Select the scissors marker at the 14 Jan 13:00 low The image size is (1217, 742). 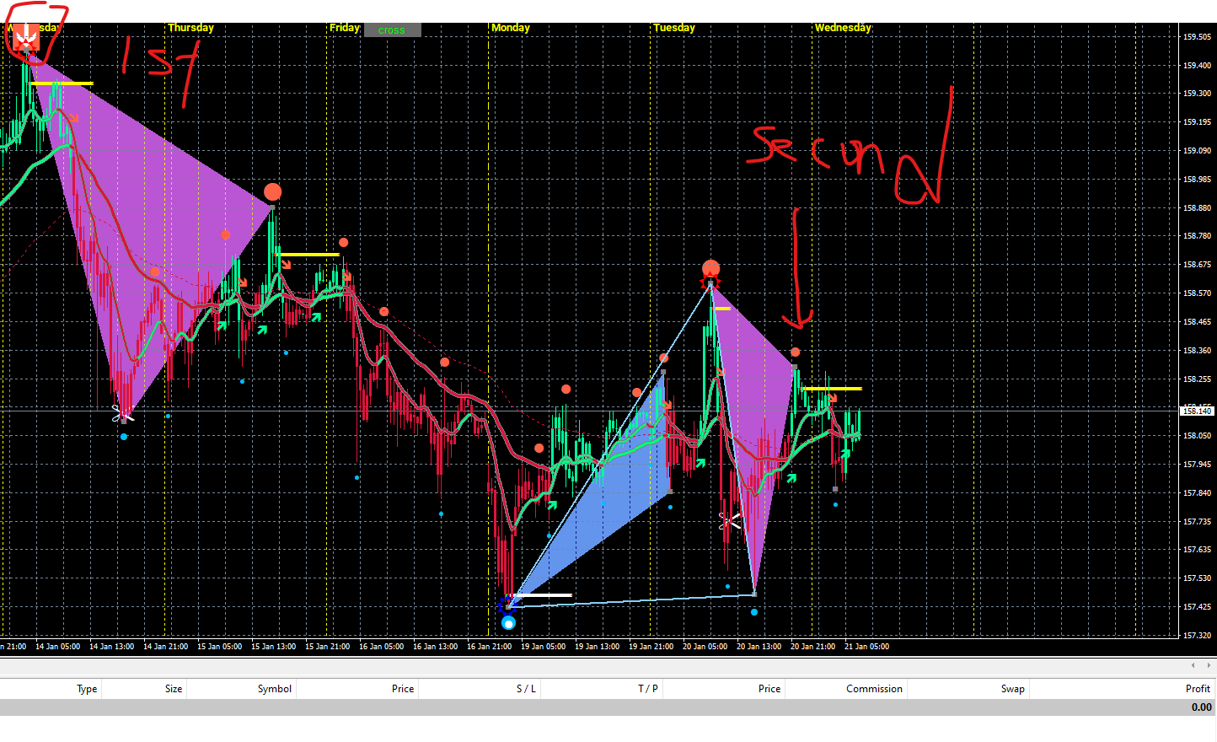pos(122,412)
